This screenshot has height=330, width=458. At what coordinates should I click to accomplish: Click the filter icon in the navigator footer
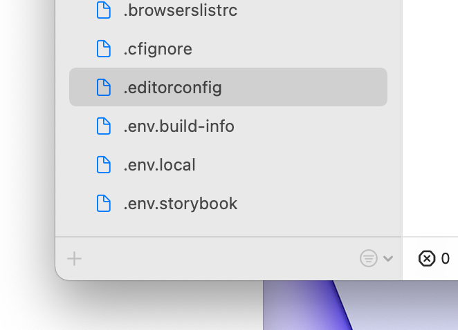point(369,259)
